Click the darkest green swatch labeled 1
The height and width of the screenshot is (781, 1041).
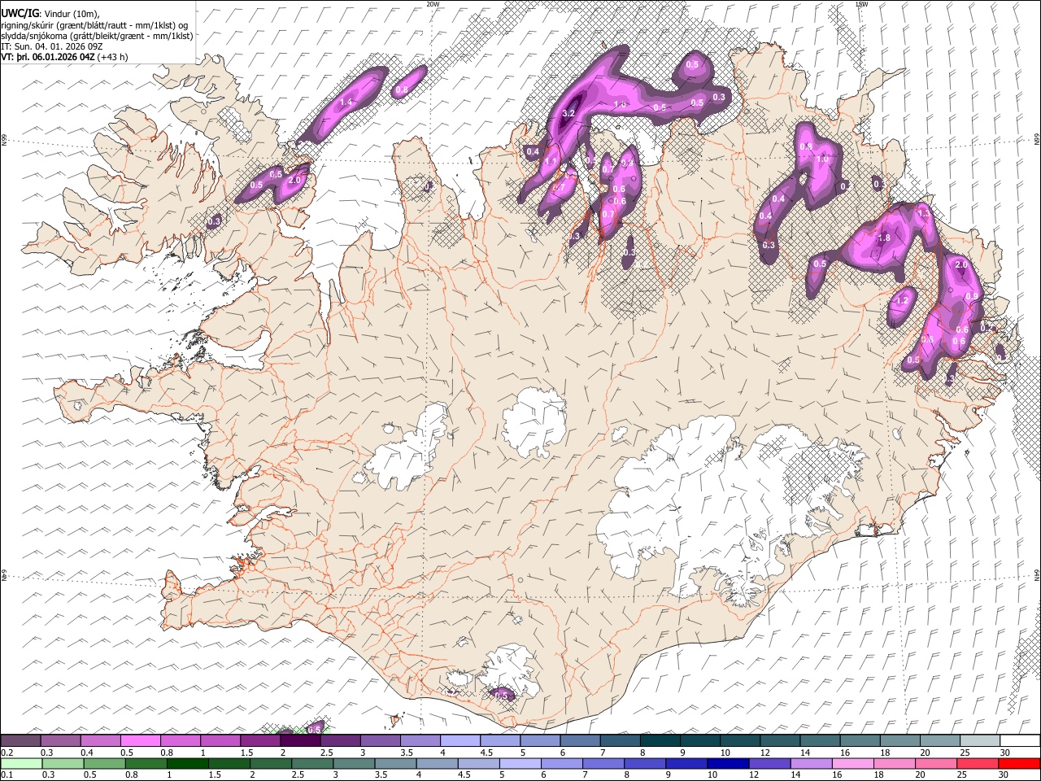188,763
